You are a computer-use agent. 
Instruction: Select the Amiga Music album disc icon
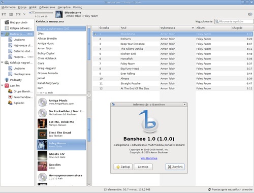pos(42,102)
